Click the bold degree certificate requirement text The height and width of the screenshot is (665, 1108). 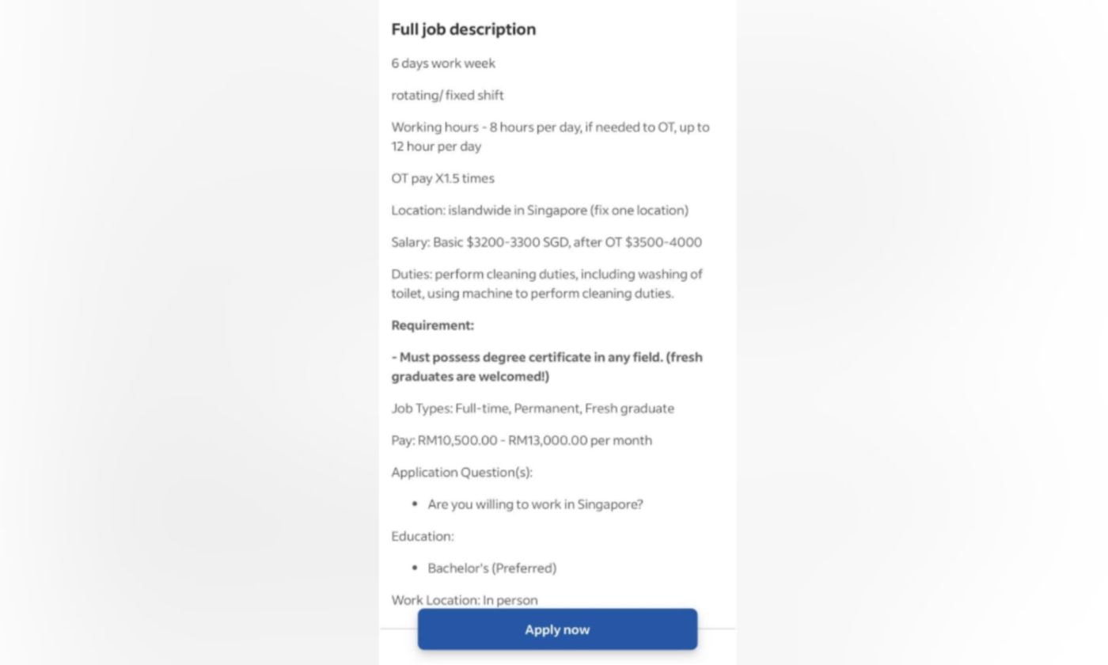tap(546, 367)
